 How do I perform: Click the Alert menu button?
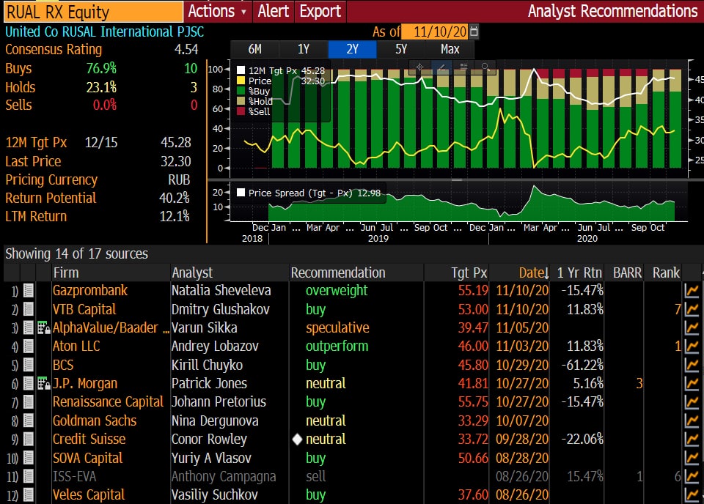coord(274,11)
